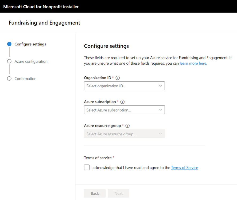The image size is (237, 200).
Task: Expand the Organization ID dropdown arrow
Action: pos(160,86)
